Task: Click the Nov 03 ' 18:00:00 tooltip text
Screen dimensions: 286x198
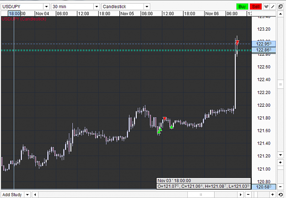Action: click(x=174, y=181)
